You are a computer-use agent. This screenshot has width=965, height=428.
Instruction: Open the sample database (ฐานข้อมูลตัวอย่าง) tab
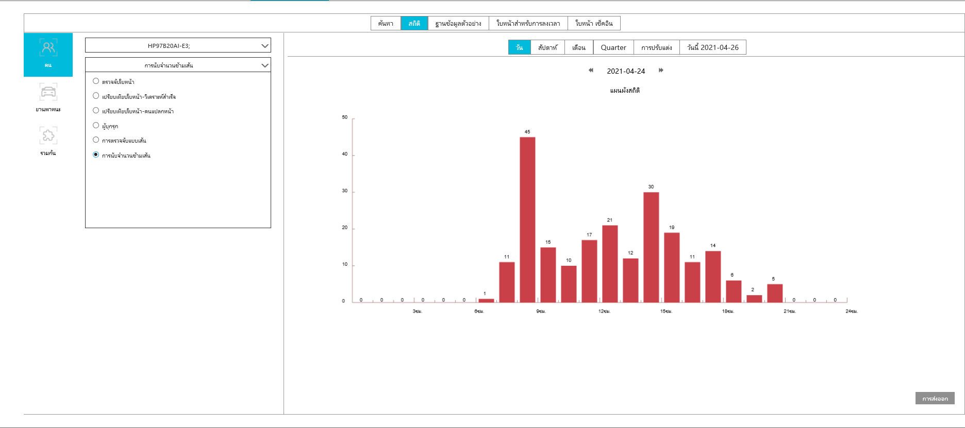pyautogui.click(x=458, y=24)
